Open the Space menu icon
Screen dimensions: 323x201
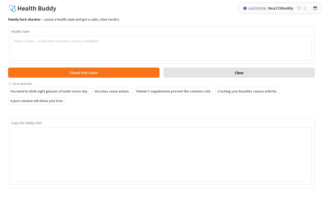tap(315, 8)
